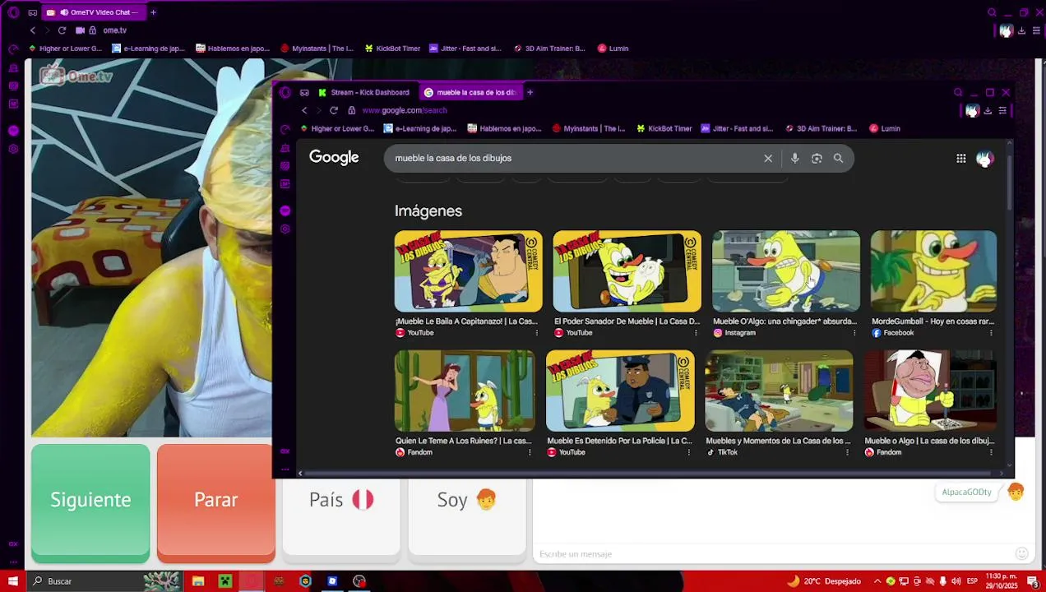Click the Google window horizontal scrollbar
Screen dimensions: 1046x592
(x=650, y=473)
